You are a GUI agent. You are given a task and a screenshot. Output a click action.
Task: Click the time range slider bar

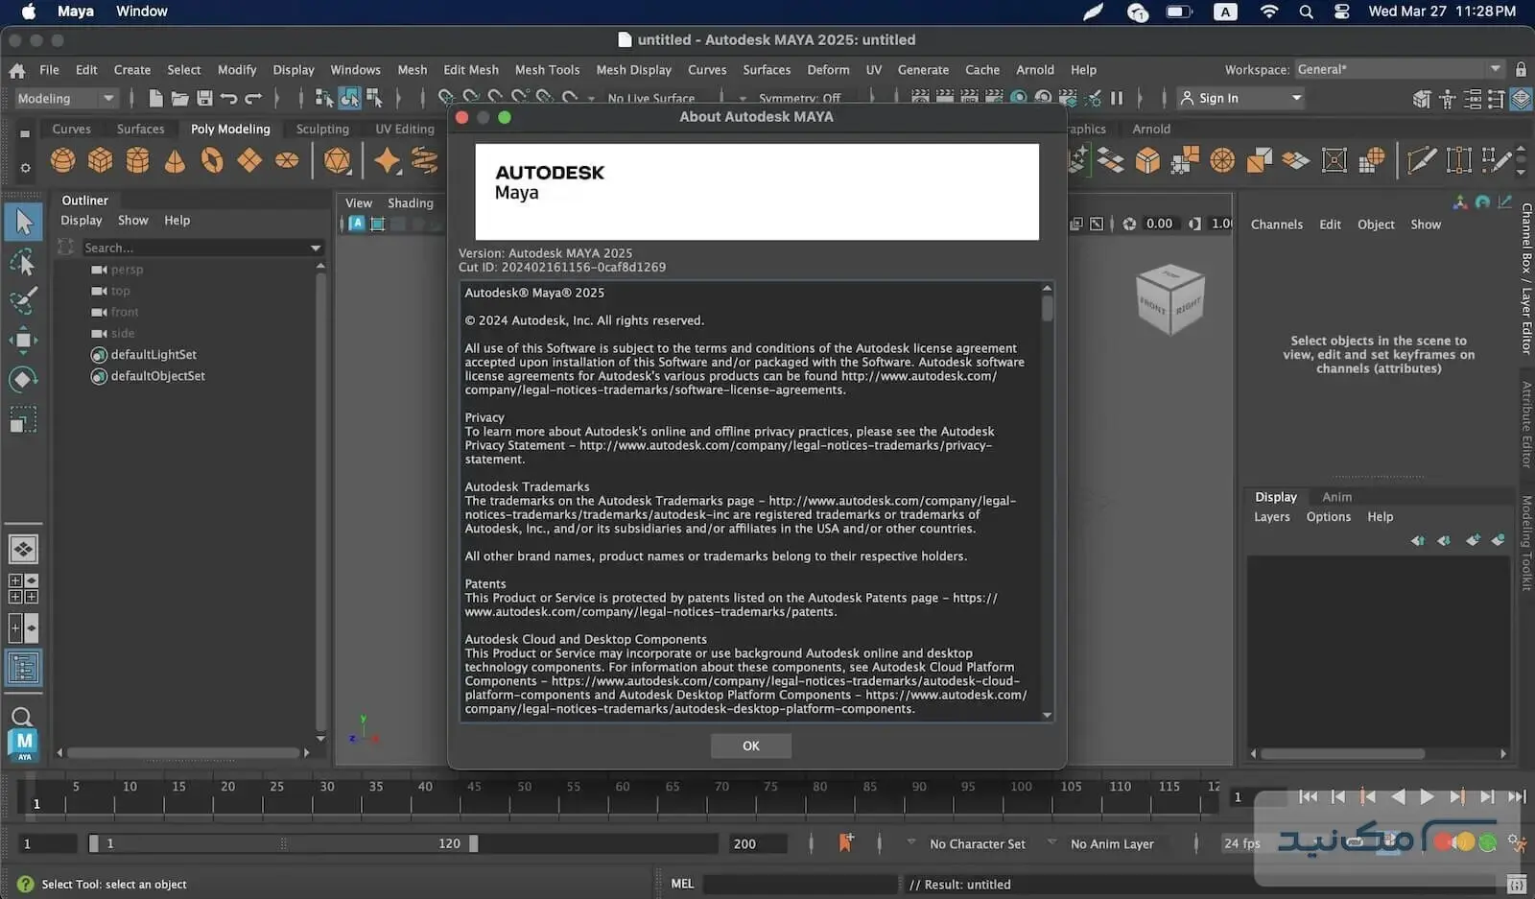pyautogui.click(x=283, y=843)
